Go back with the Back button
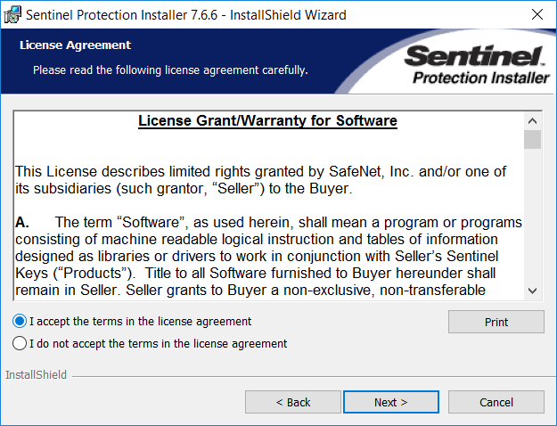Screen dimensions: 557x426 293,402
